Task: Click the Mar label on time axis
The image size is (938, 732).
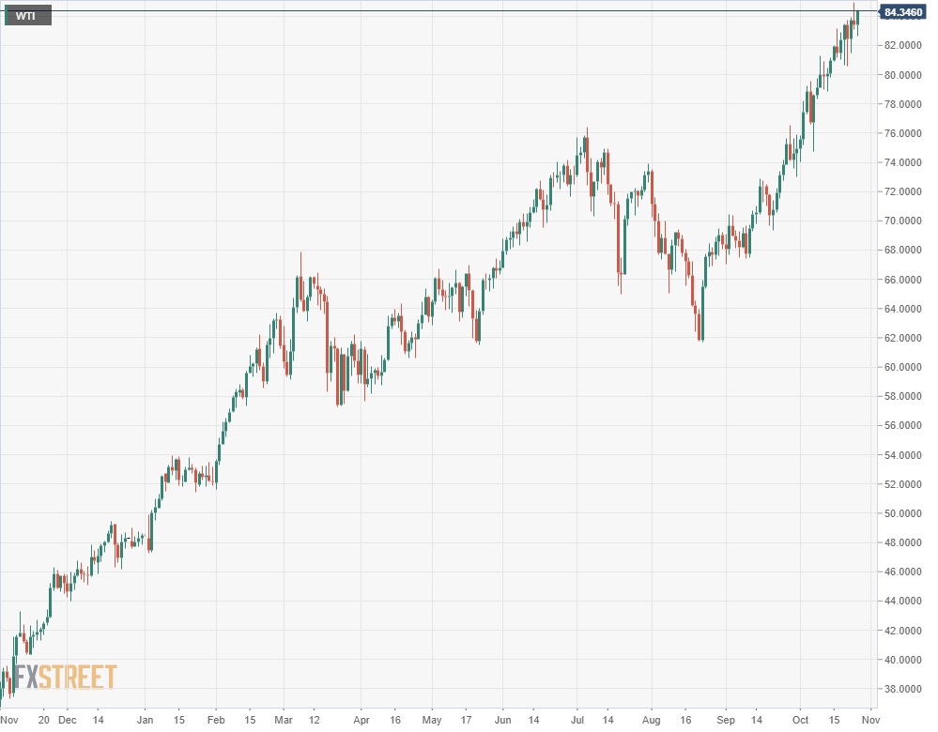Action: point(284,720)
